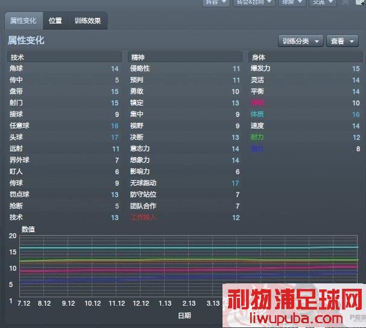The width and height of the screenshot is (366, 328).
Task: Open the 查看 dropdown menu
Action: [x=342, y=41]
